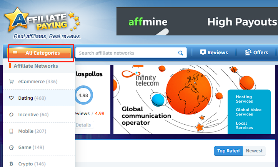
Task: Open the Reviews page from navbar
Action: point(214,53)
